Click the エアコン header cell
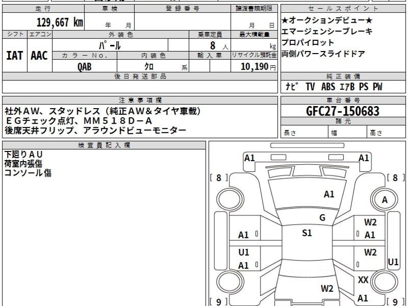This screenshot has width=408, height=306. point(40,34)
